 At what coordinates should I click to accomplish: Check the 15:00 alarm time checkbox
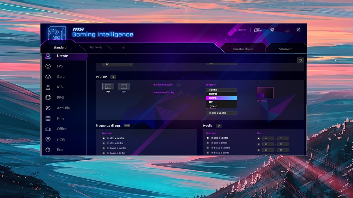pos(259,139)
